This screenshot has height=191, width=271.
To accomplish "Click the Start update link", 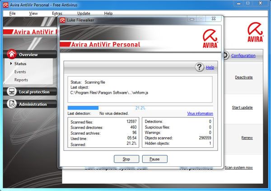I will (x=242, y=108).
